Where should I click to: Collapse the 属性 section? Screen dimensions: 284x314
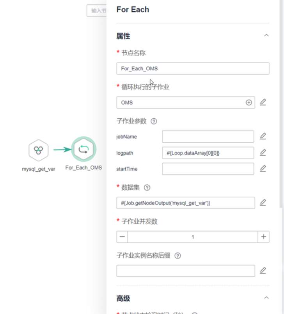click(266, 36)
